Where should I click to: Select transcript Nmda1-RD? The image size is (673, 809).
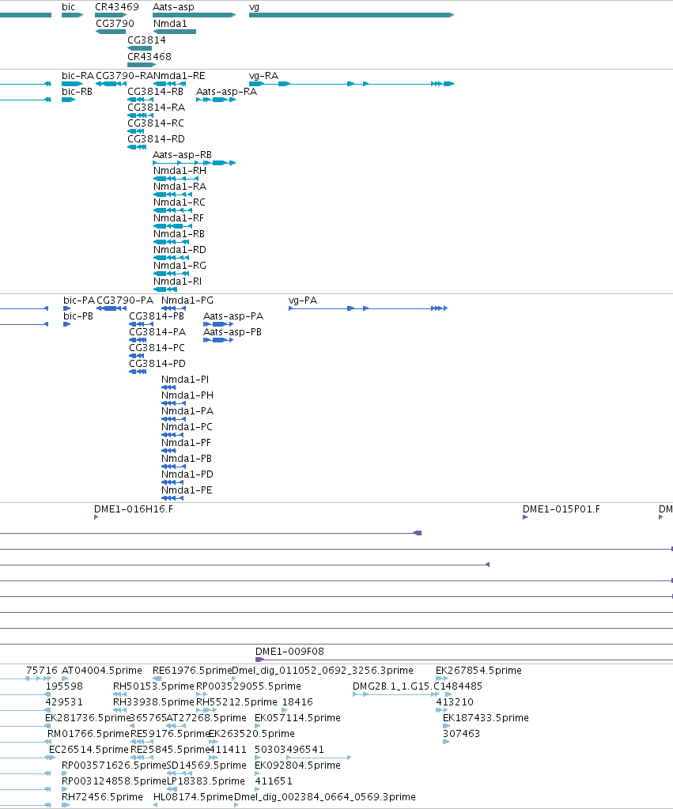(x=172, y=258)
